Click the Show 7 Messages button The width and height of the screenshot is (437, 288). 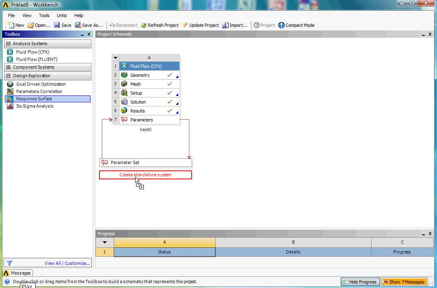404,282
